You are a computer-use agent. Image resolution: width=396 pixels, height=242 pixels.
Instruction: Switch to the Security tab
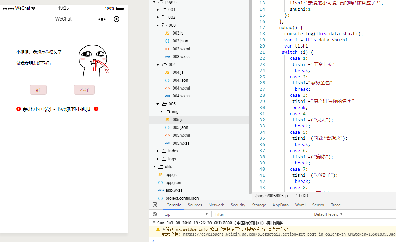pos(238,205)
